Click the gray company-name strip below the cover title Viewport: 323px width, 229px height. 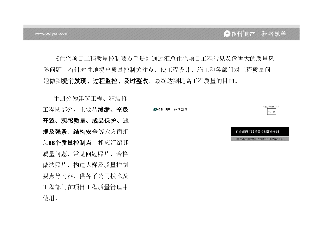click(x=260, y=139)
